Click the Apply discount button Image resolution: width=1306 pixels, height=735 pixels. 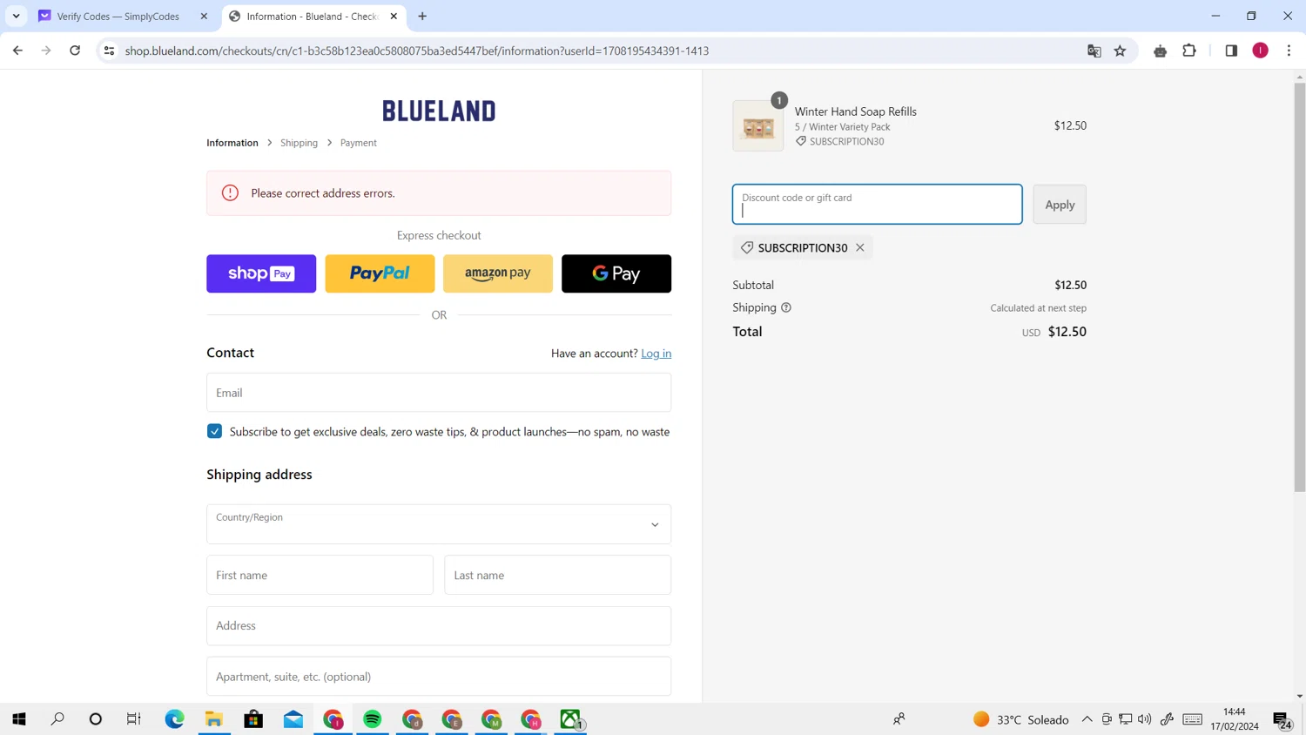click(1060, 205)
